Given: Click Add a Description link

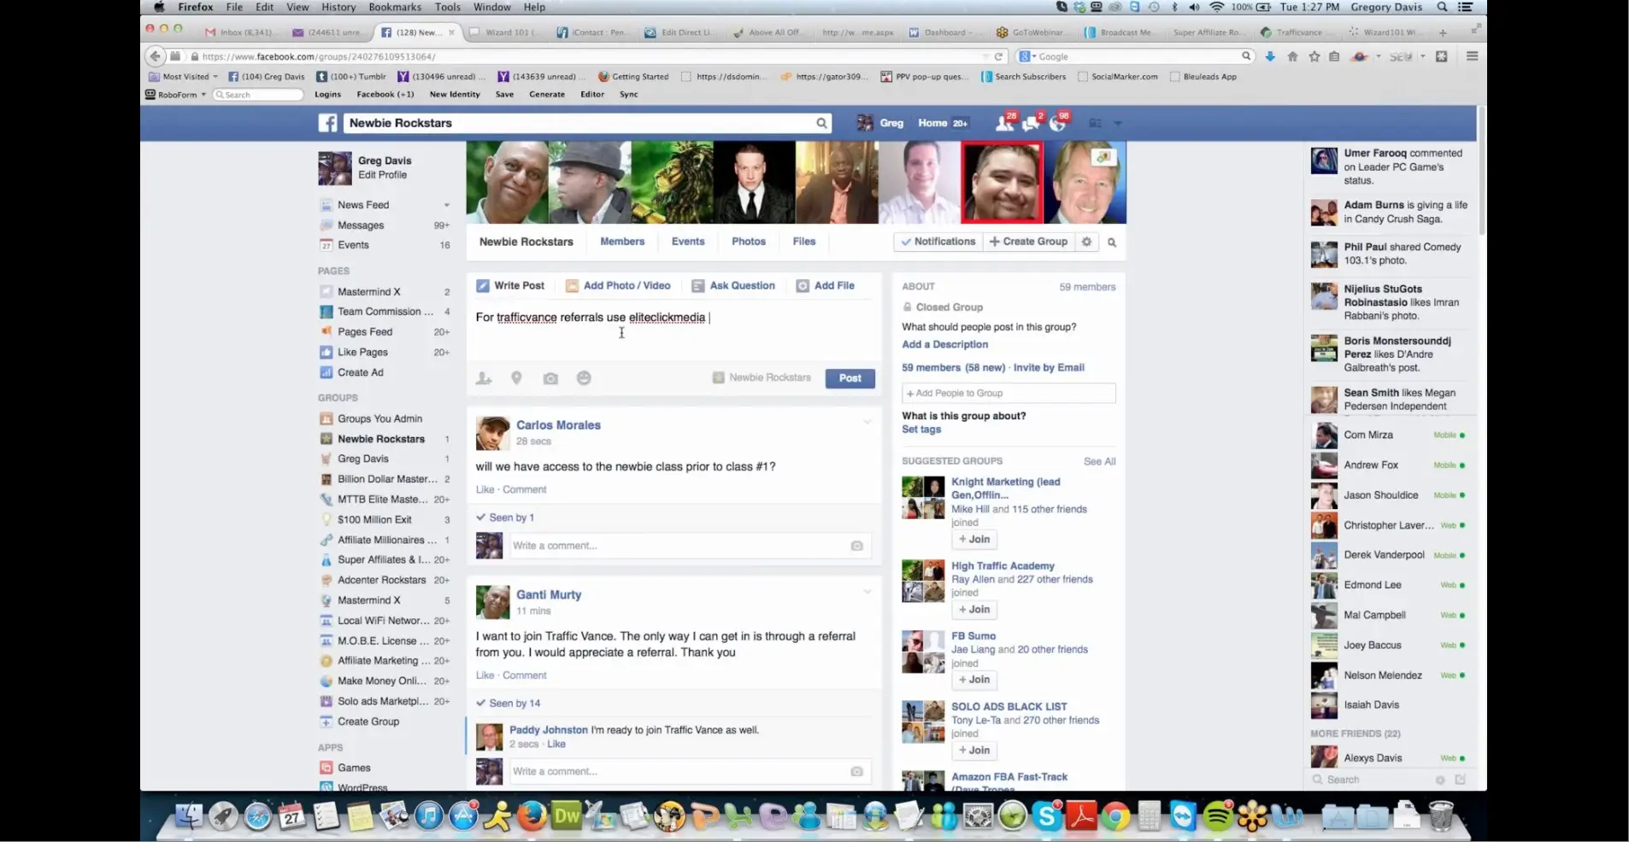Looking at the screenshot, I should coord(944,345).
